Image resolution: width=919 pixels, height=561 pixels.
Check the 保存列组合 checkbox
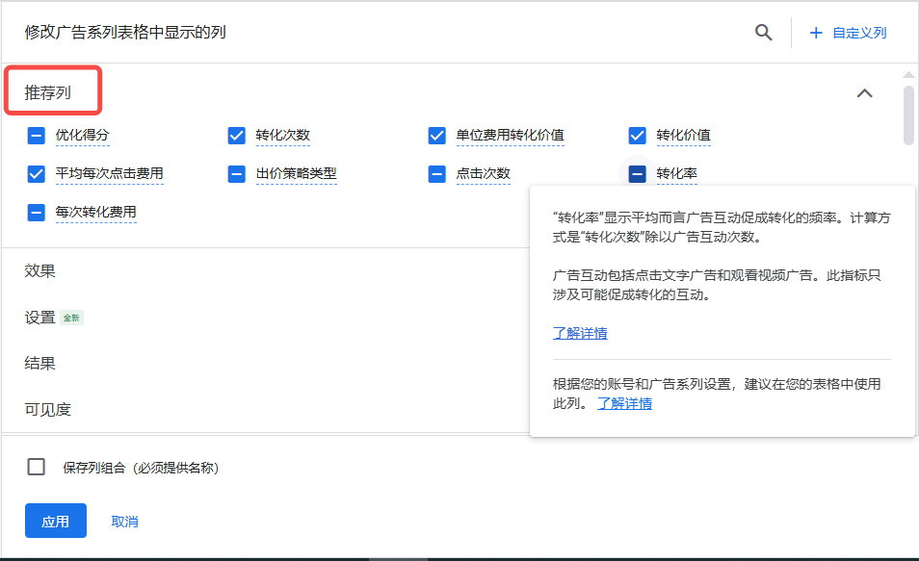[36, 467]
